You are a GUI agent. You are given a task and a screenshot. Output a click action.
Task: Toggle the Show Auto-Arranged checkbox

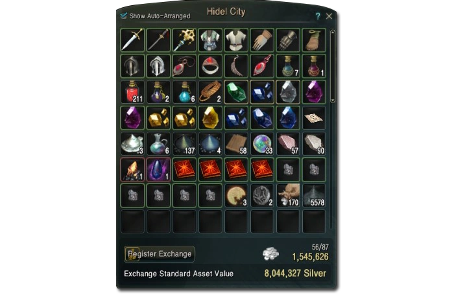coord(124,16)
